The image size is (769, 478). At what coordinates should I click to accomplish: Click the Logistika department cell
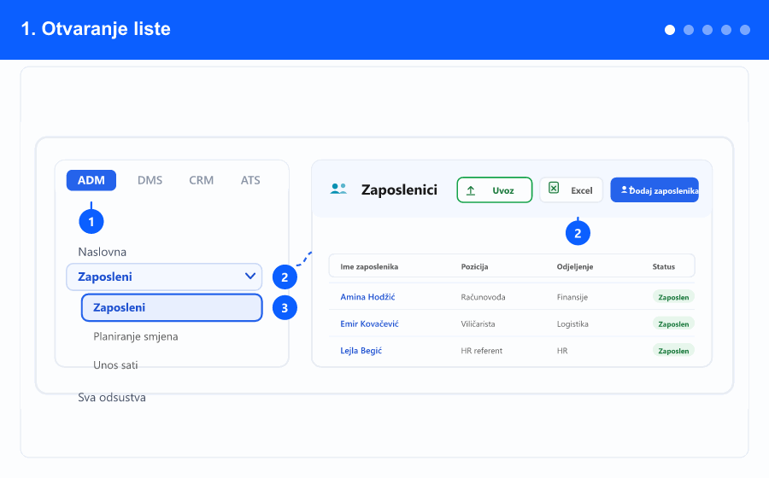(572, 324)
